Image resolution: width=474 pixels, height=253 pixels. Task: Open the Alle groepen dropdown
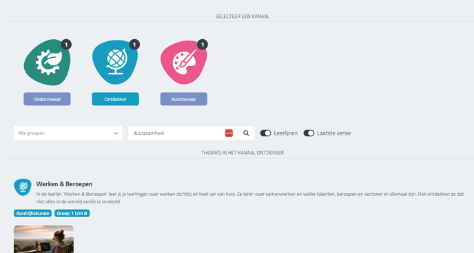[68, 133]
